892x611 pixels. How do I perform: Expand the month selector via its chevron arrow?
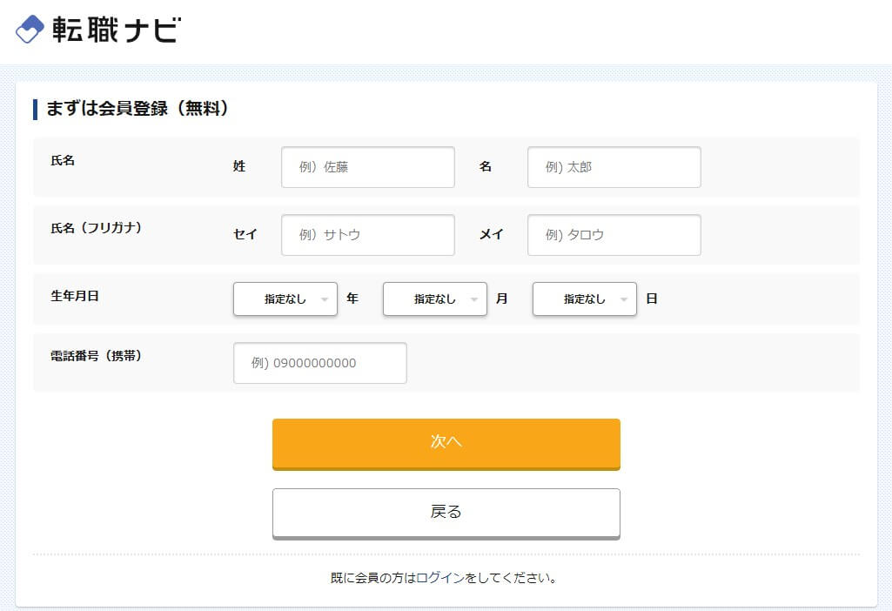coord(475,299)
